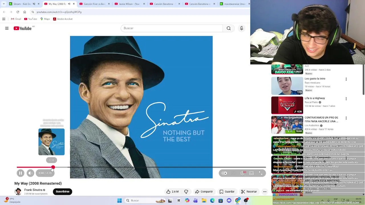Open the Gmail bookmark
The width and height of the screenshot is (365, 205).
pos(16,19)
